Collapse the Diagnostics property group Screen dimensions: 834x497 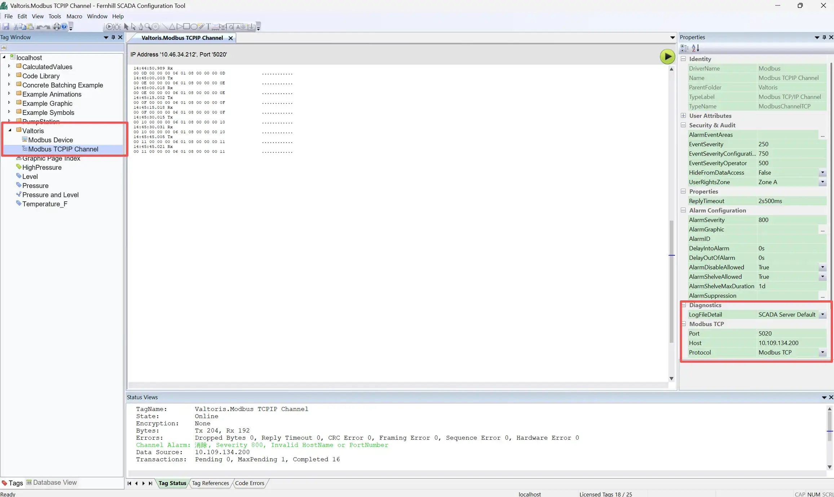(x=683, y=305)
